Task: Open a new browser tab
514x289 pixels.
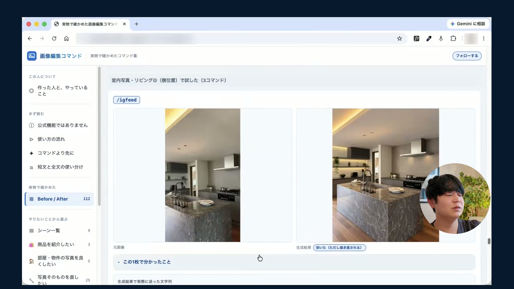Action: click(137, 24)
